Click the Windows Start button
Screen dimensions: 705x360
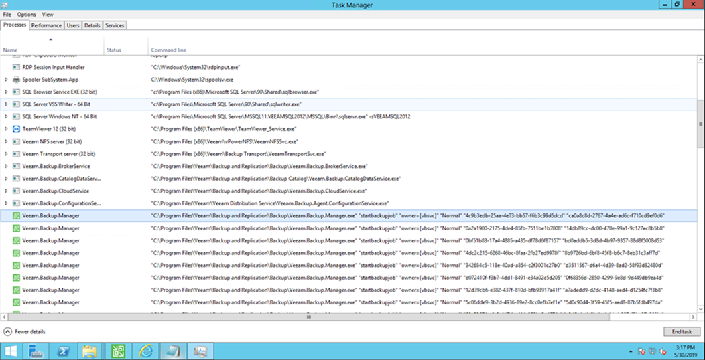11,351
